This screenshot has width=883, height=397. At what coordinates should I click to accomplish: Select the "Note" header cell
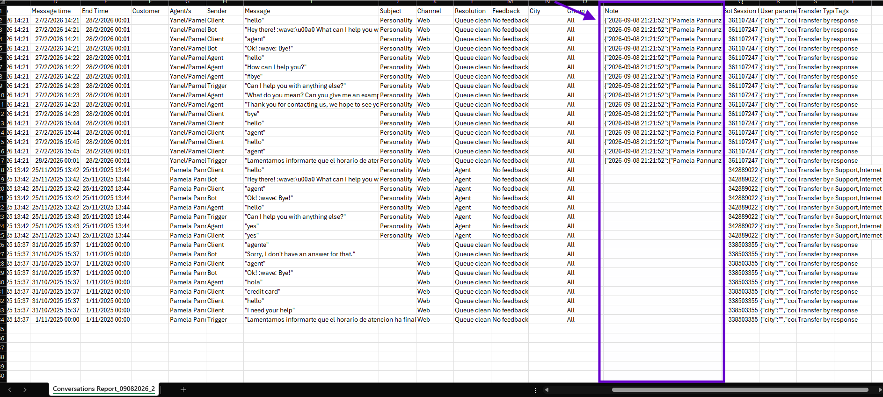pyautogui.click(x=663, y=11)
